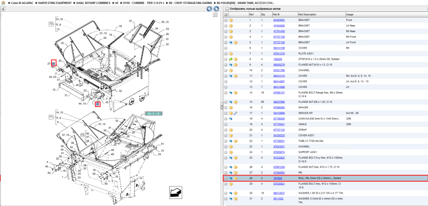Click the pin panel icon below home

point(3,9)
